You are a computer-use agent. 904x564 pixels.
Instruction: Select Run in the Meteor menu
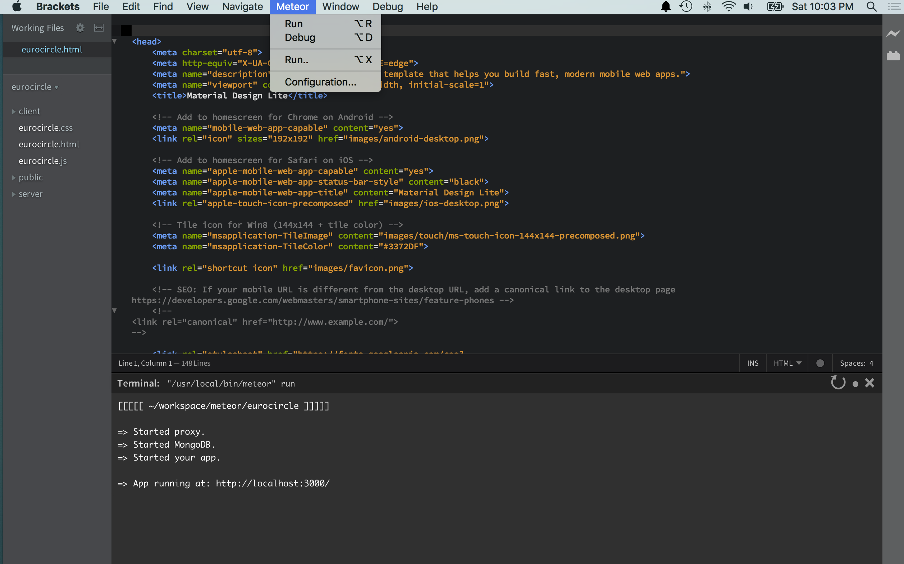(325, 23)
